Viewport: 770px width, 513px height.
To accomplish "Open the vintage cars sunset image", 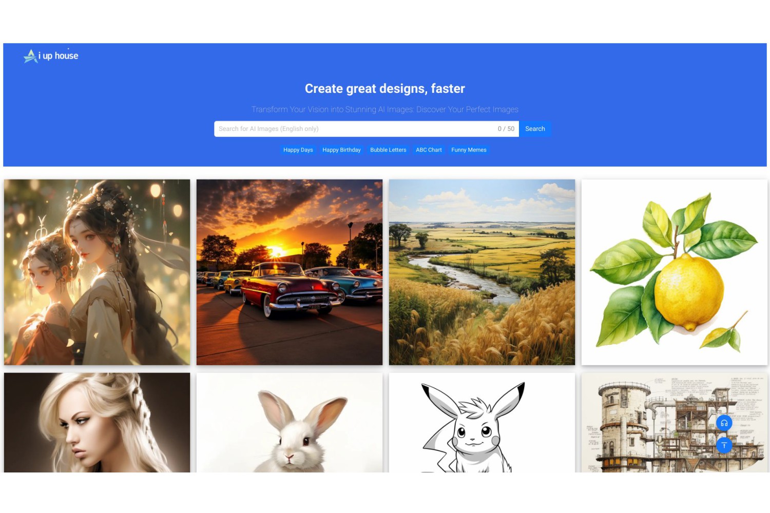I will coord(290,272).
